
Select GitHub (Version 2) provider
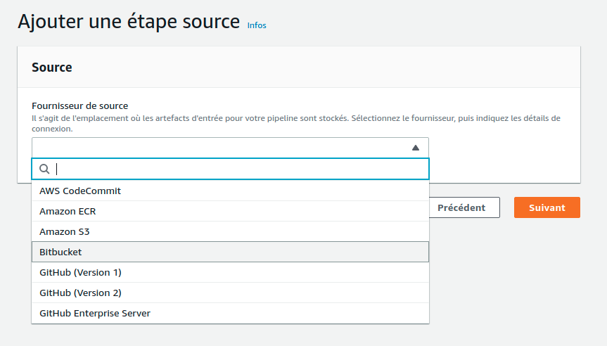(80, 293)
